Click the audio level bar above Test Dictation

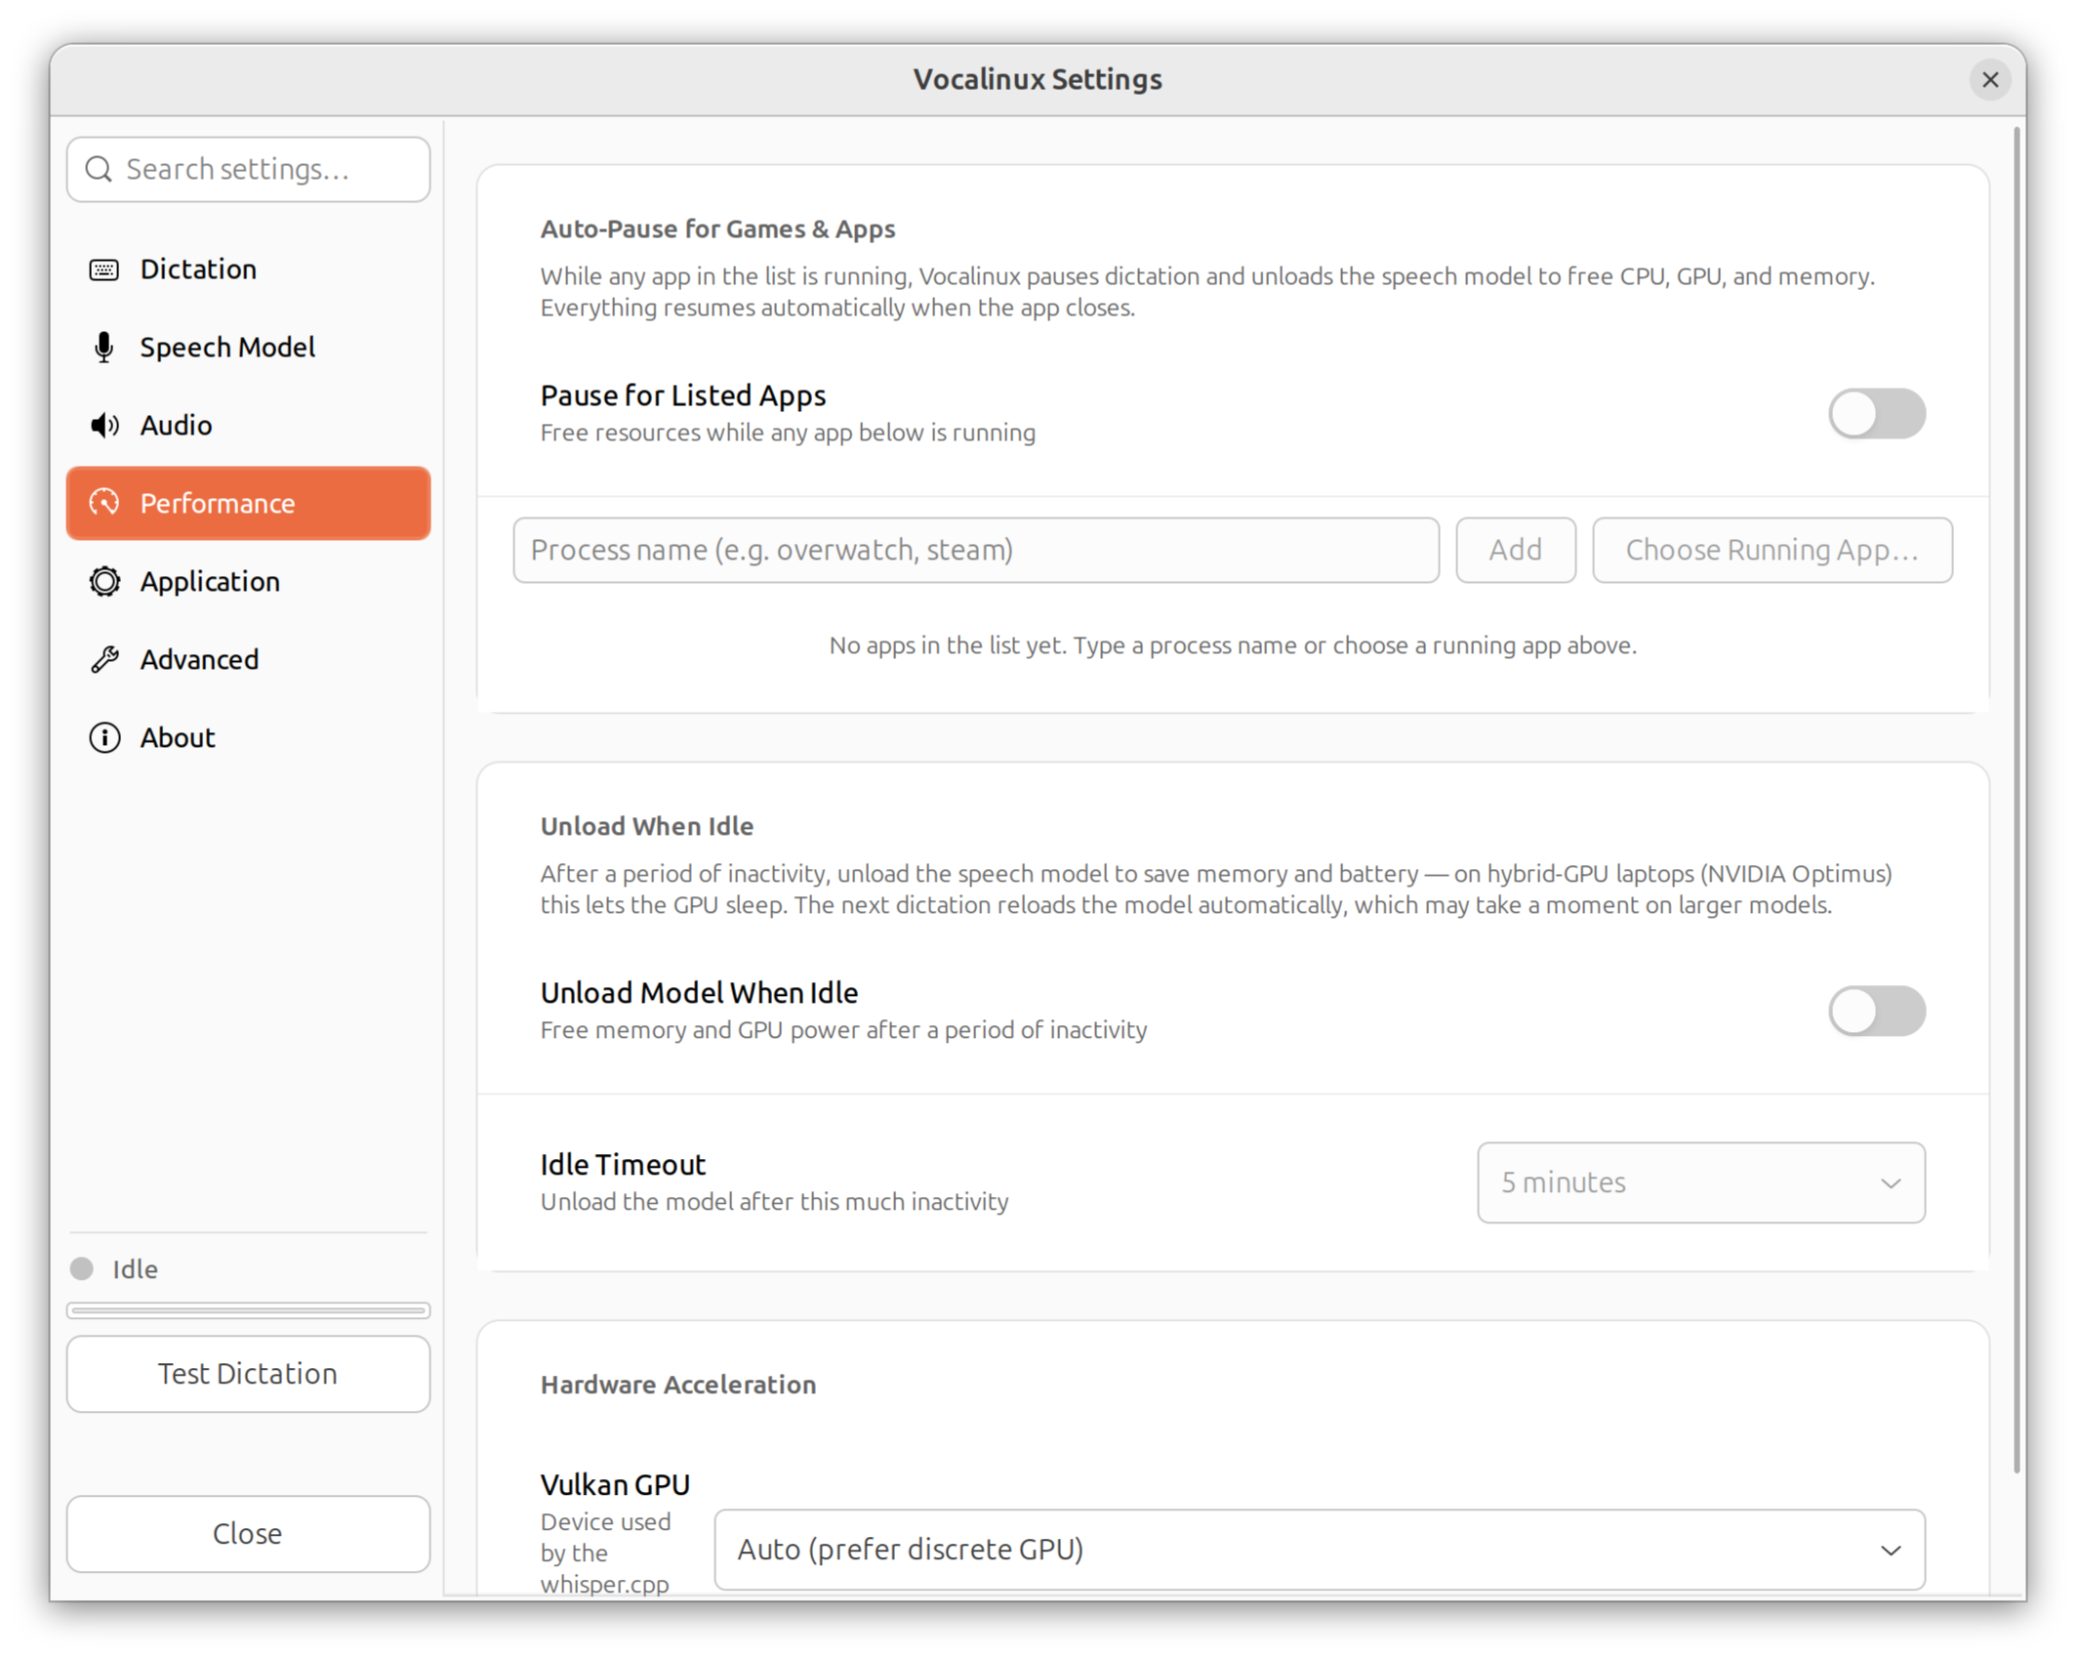coord(248,1311)
